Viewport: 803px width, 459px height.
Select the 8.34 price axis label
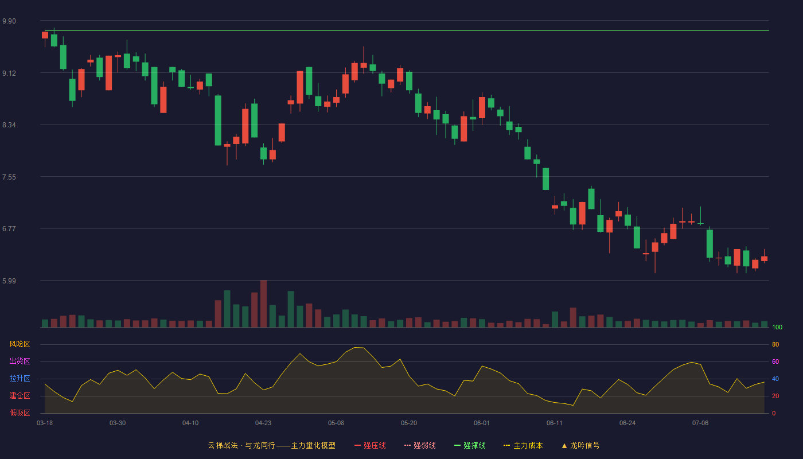pos(9,125)
